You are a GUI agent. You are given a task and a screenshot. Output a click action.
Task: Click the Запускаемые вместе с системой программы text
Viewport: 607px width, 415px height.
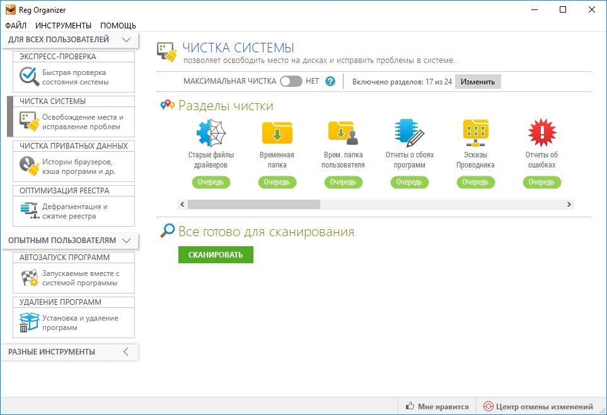(81, 278)
